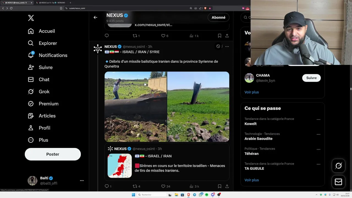Expand the Plus more menu
The width and height of the screenshot is (352, 198).
pos(38,140)
